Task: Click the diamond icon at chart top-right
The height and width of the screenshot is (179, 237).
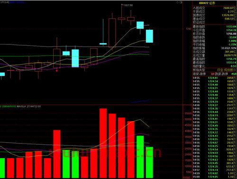Action: [178, 2]
